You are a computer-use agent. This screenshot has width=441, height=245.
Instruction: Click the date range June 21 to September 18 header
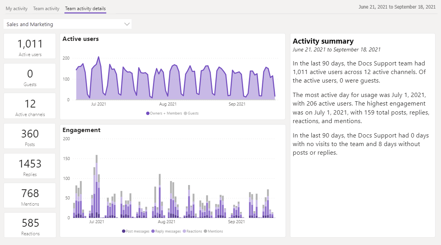tap(397, 7)
